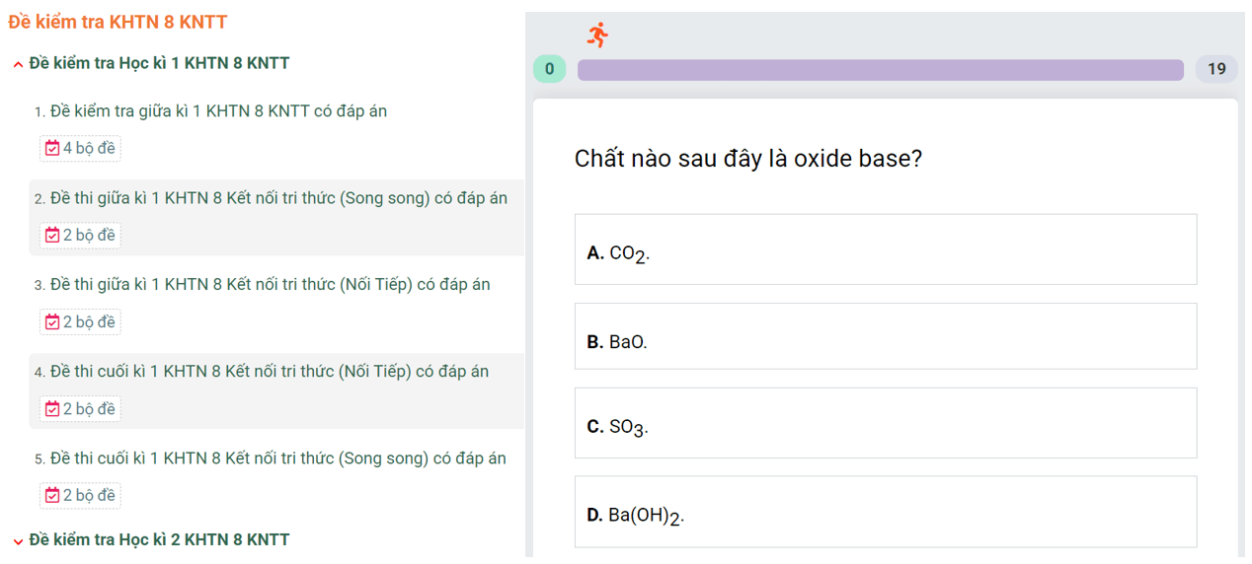Open 'Đề thi cuối kì 1 (Nối Tiếp)' item

[270, 372]
